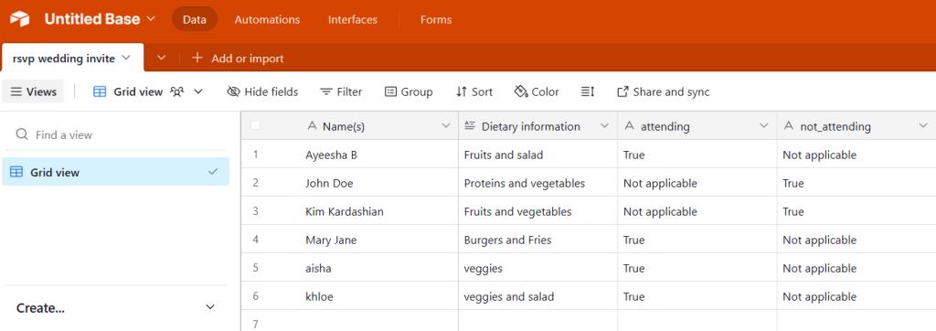The width and height of the screenshot is (936, 331).
Task: Click Add or import table button
Action: pyautogui.click(x=238, y=58)
